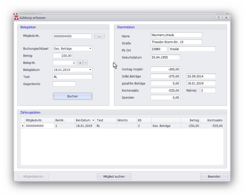Click the Mitglied suchen button
The height and width of the screenshot is (195, 244).
coord(114,176)
